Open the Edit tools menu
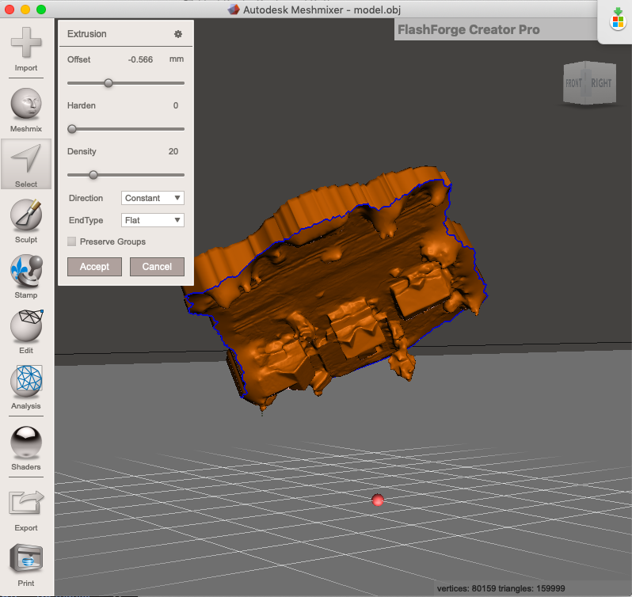The width and height of the screenshot is (632, 597). point(26,332)
